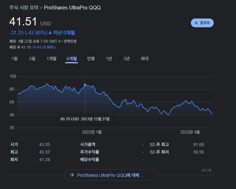
Task: Click the 2022년 4월 axis label
Action: 190,132
